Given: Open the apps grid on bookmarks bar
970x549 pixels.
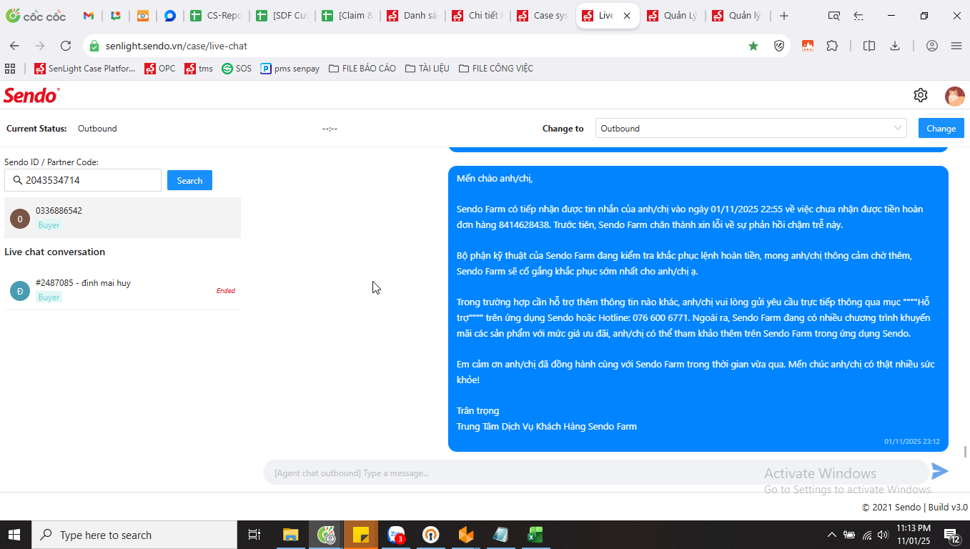Looking at the screenshot, I should coord(10,69).
